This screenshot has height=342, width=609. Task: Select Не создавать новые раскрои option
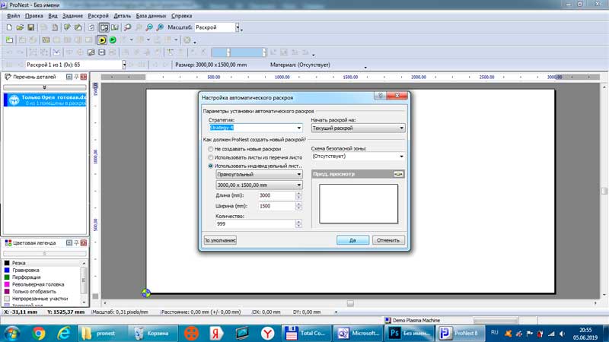tap(245, 149)
